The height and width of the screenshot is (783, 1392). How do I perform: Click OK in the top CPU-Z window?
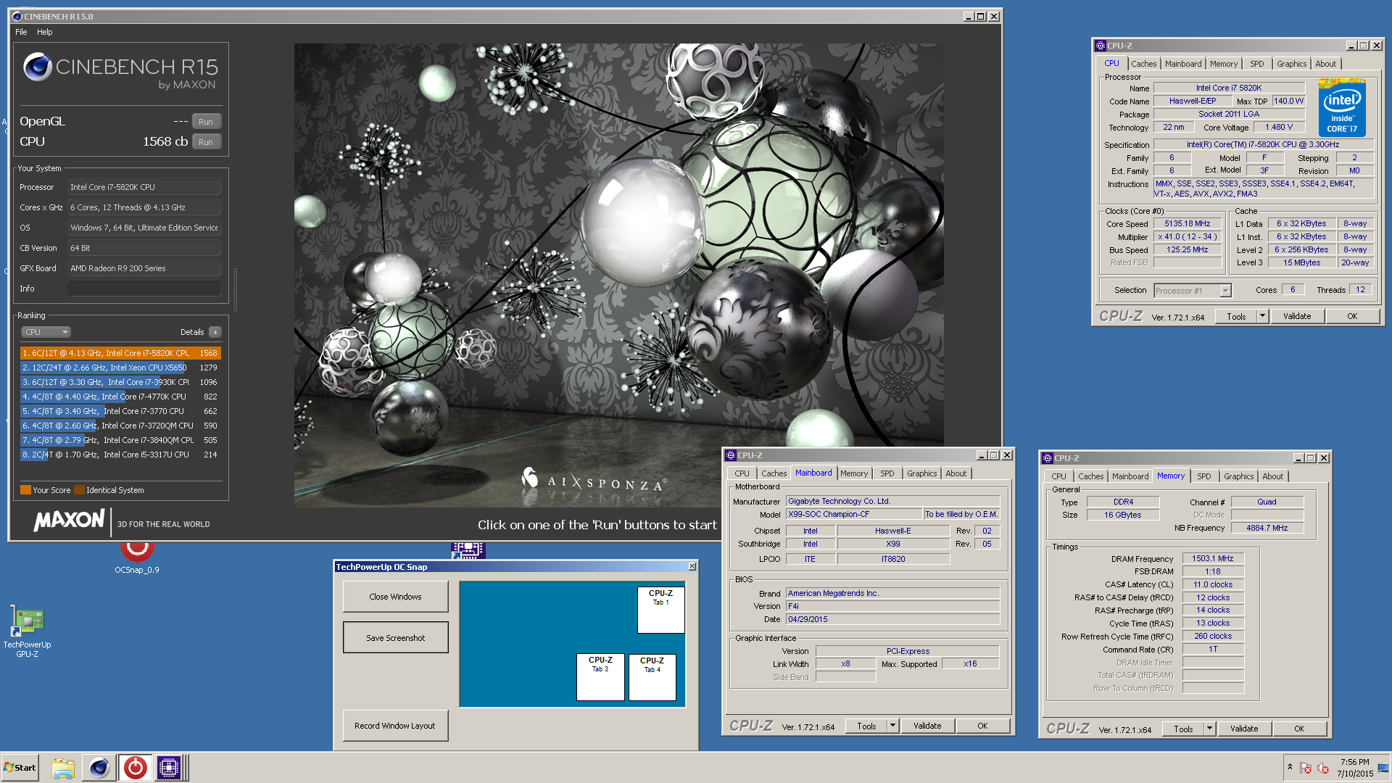[1352, 317]
